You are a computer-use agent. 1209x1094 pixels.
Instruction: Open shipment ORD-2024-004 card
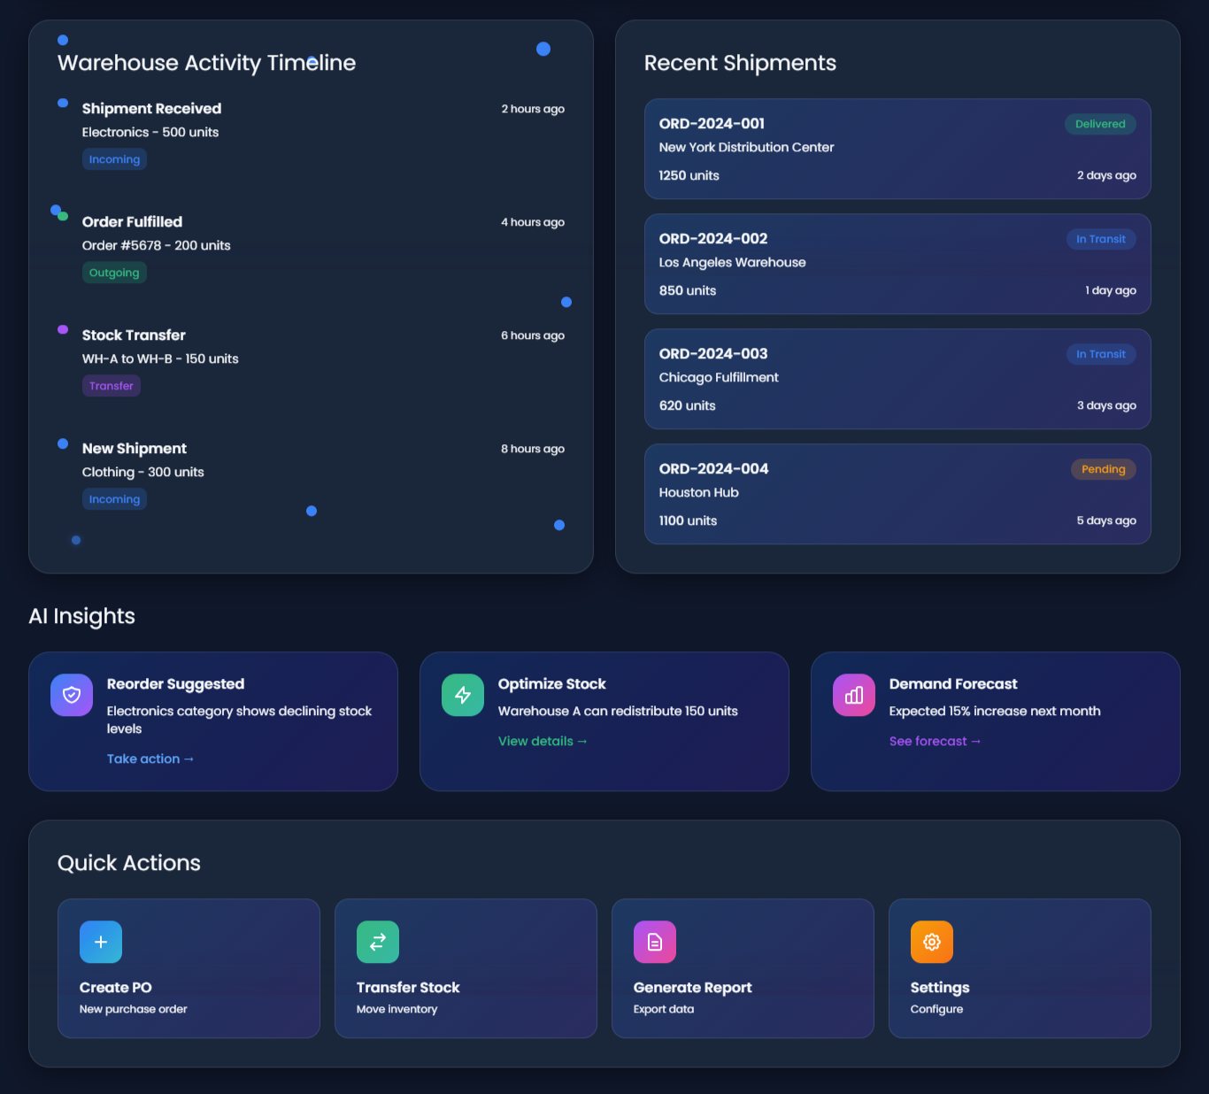[x=897, y=494]
